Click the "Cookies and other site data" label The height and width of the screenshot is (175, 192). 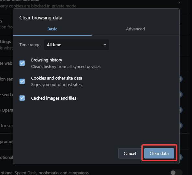57,78
